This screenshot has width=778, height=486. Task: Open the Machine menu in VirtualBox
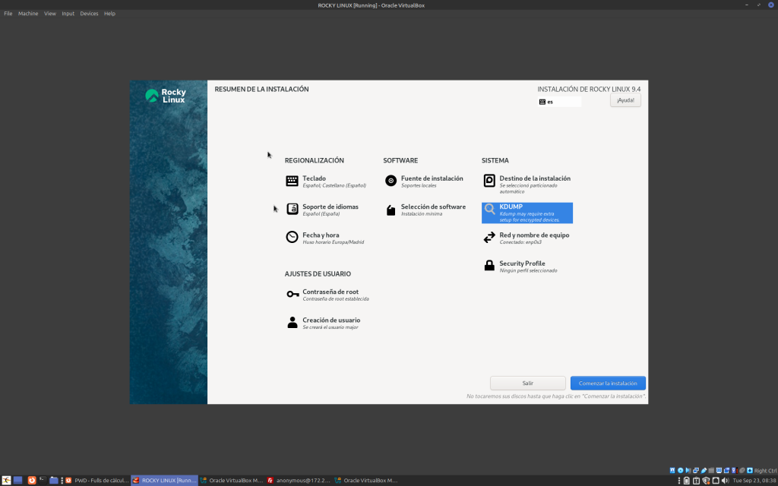pos(28,14)
